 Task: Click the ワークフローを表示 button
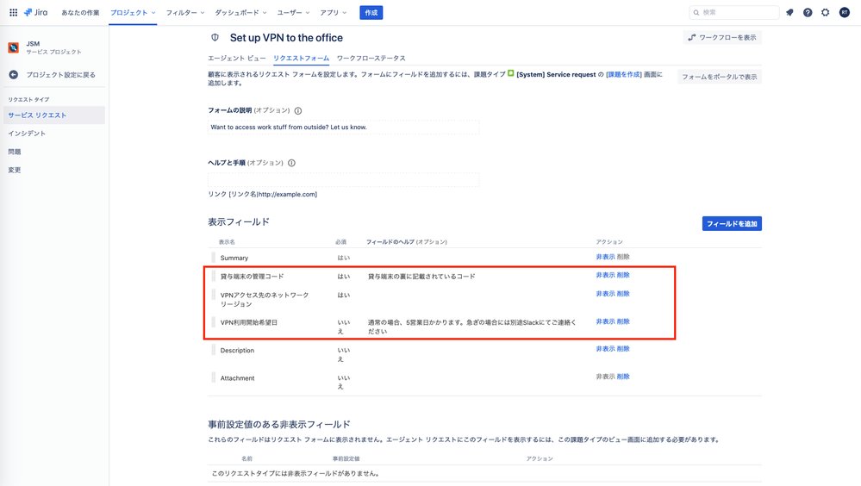pos(722,37)
